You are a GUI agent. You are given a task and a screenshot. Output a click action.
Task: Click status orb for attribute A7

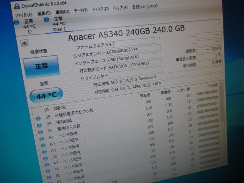47,165
